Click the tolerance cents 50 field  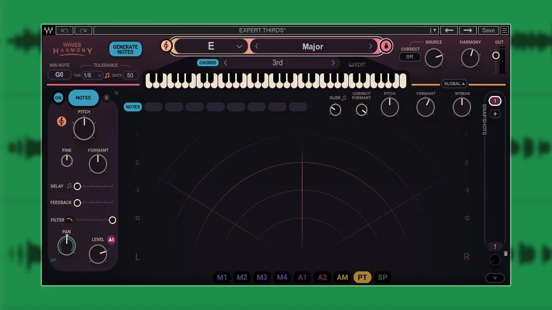[x=130, y=76]
